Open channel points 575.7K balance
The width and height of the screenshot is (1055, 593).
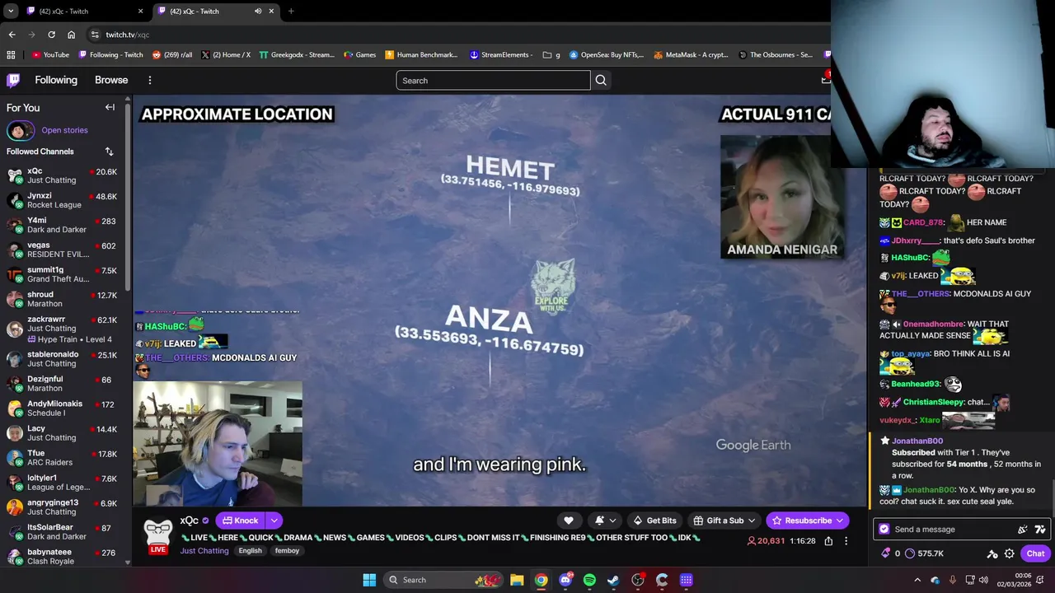[924, 553]
